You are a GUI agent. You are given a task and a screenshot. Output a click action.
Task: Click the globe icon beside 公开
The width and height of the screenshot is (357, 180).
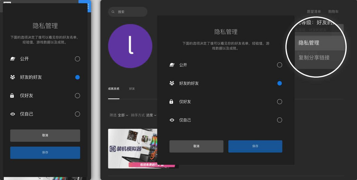click(172, 65)
